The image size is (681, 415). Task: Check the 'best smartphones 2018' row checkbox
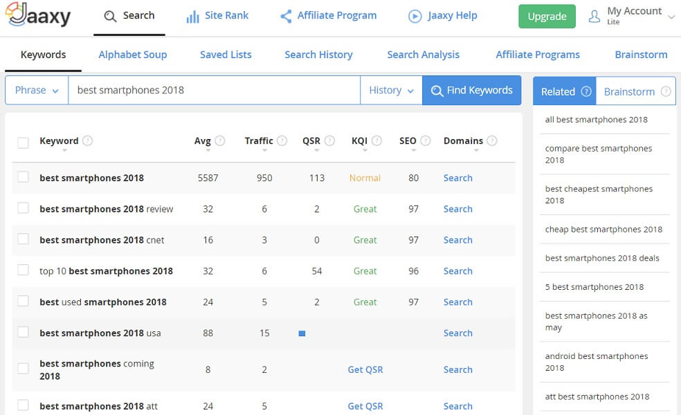(x=23, y=177)
